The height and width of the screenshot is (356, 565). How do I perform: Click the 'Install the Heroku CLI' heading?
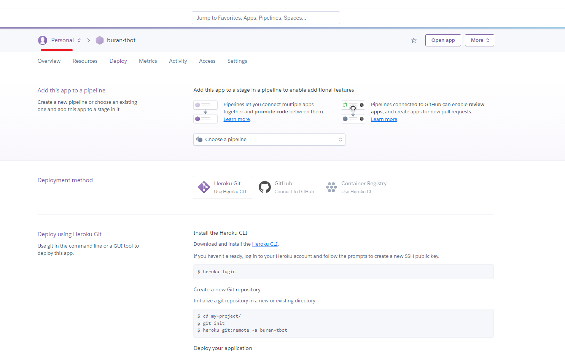coord(220,233)
